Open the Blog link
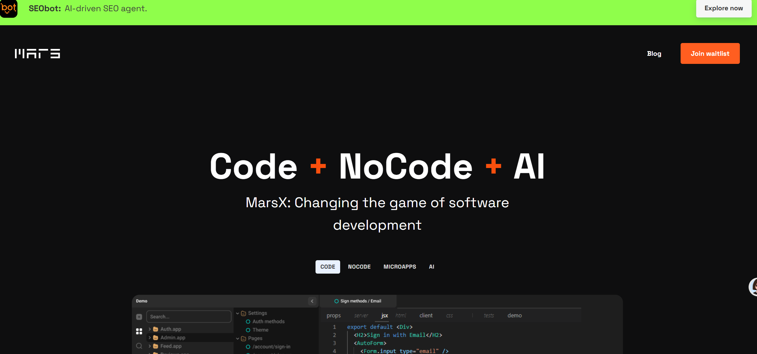This screenshot has height=354, width=757. point(654,54)
